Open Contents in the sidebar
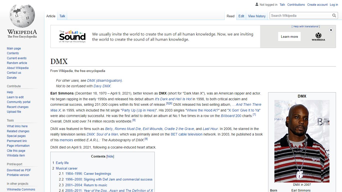Image resolution: width=342 pixels, height=192 pixels. pos(13,53)
